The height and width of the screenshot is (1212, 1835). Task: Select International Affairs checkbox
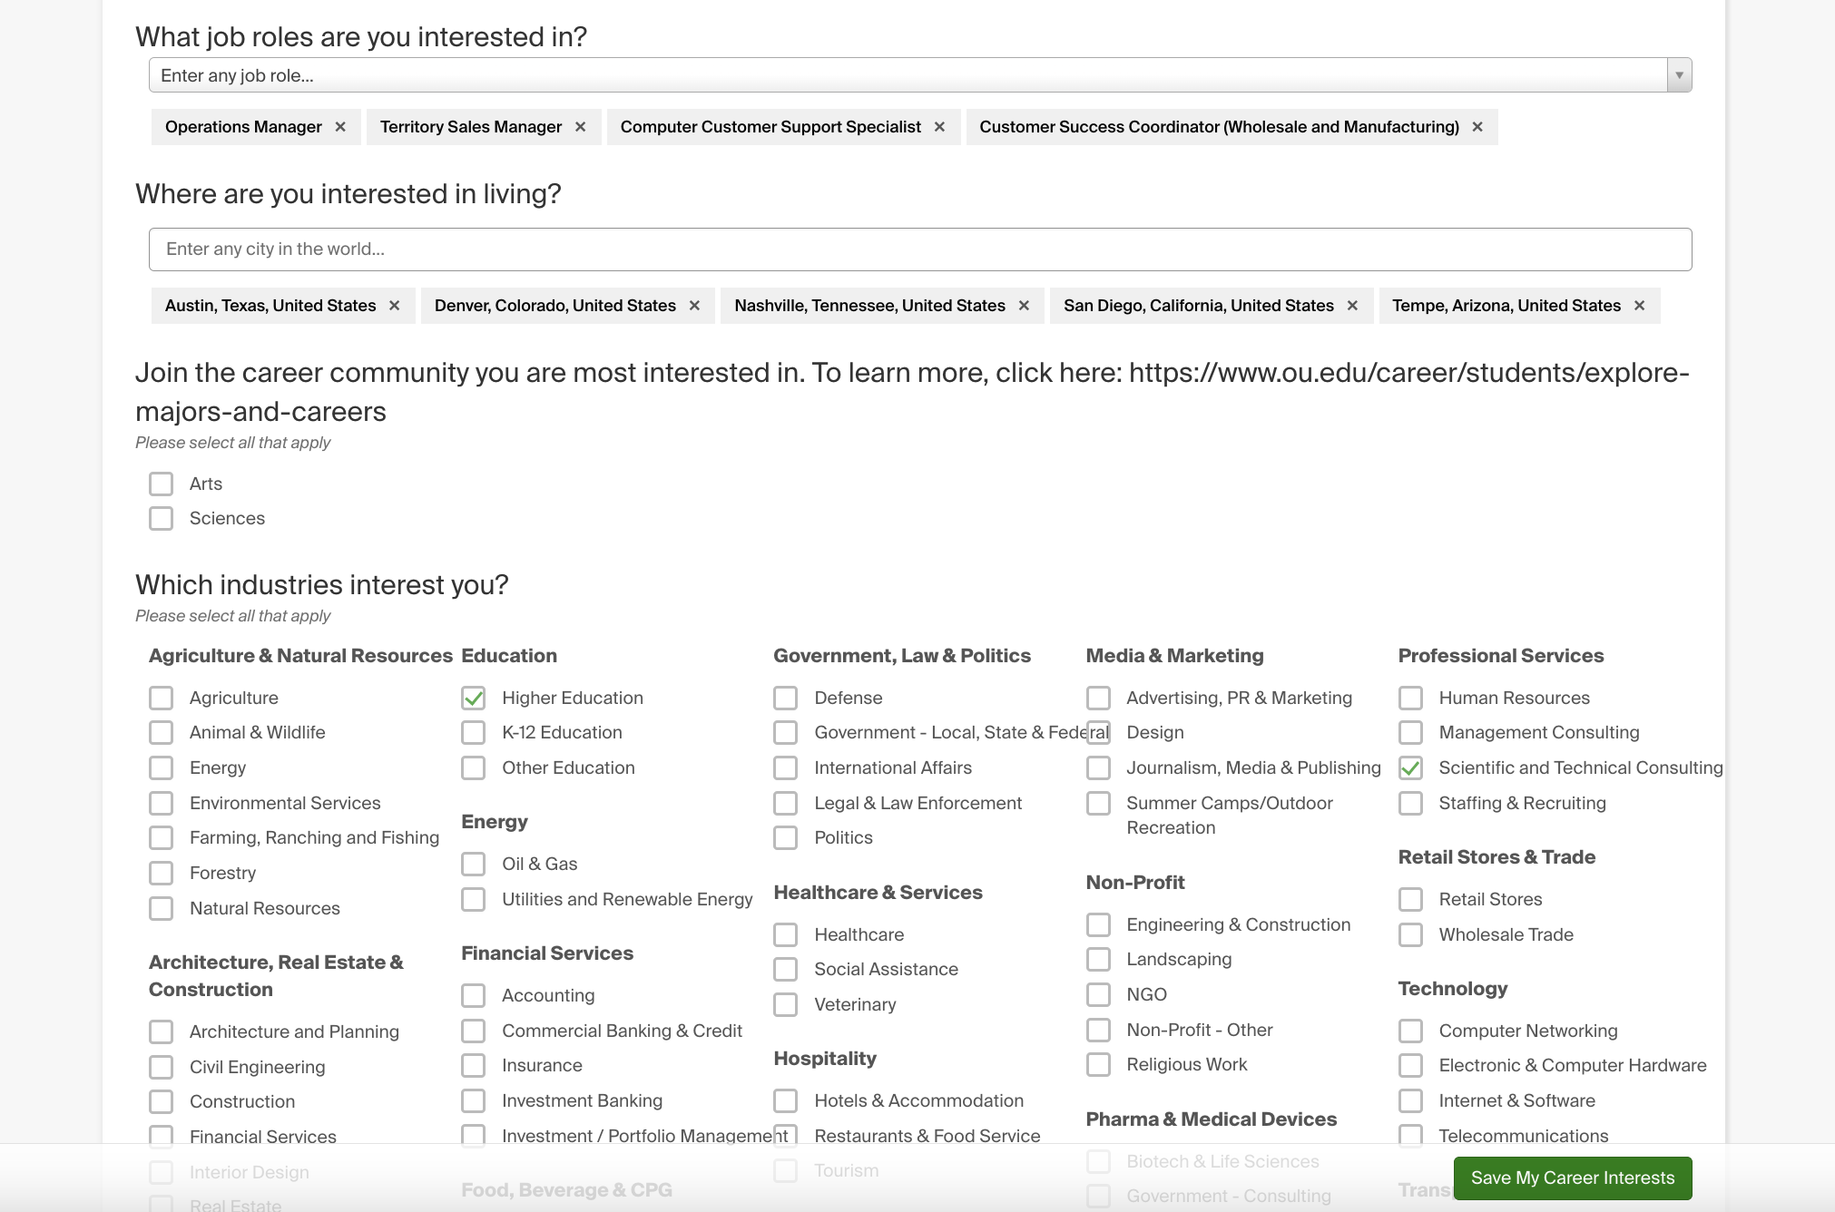[x=786, y=767]
